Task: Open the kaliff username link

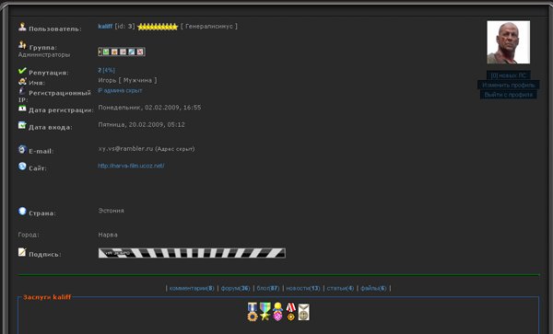Action: pyautogui.click(x=105, y=27)
